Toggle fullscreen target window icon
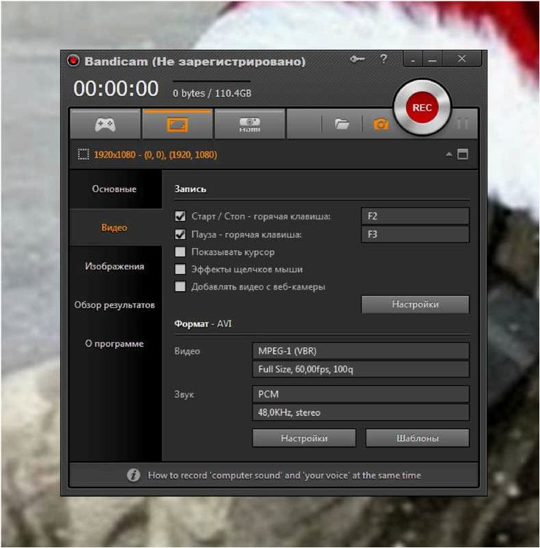Viewport: 540px width, 548px height. point(463,154)
